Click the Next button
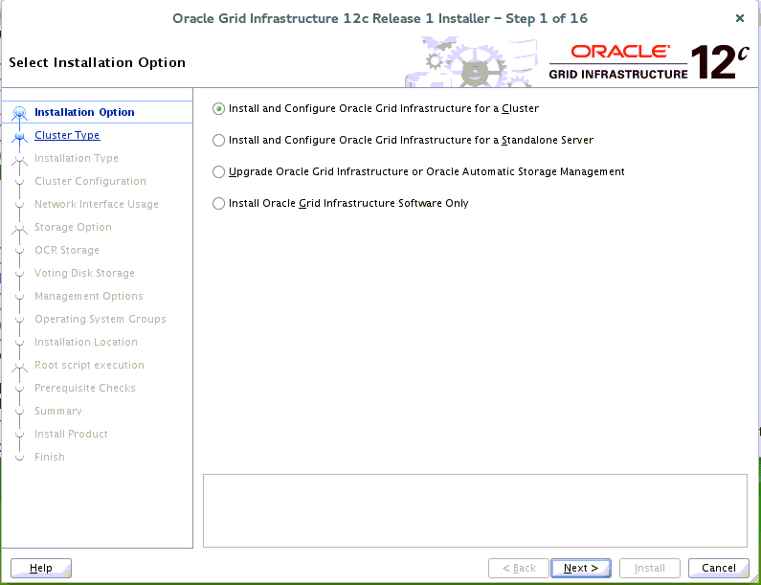The height and width of the screenshot is (585, 761). [x=581, y=568]
